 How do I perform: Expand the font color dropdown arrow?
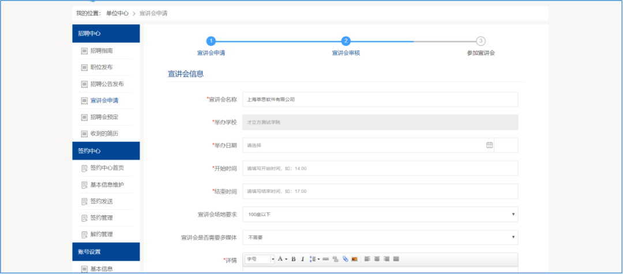(x=286, y=260)
